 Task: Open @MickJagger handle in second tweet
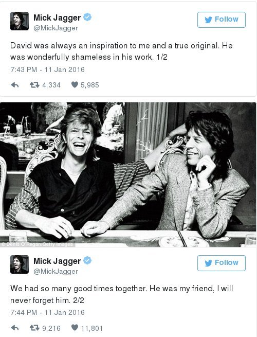click(x=56, y=272)
